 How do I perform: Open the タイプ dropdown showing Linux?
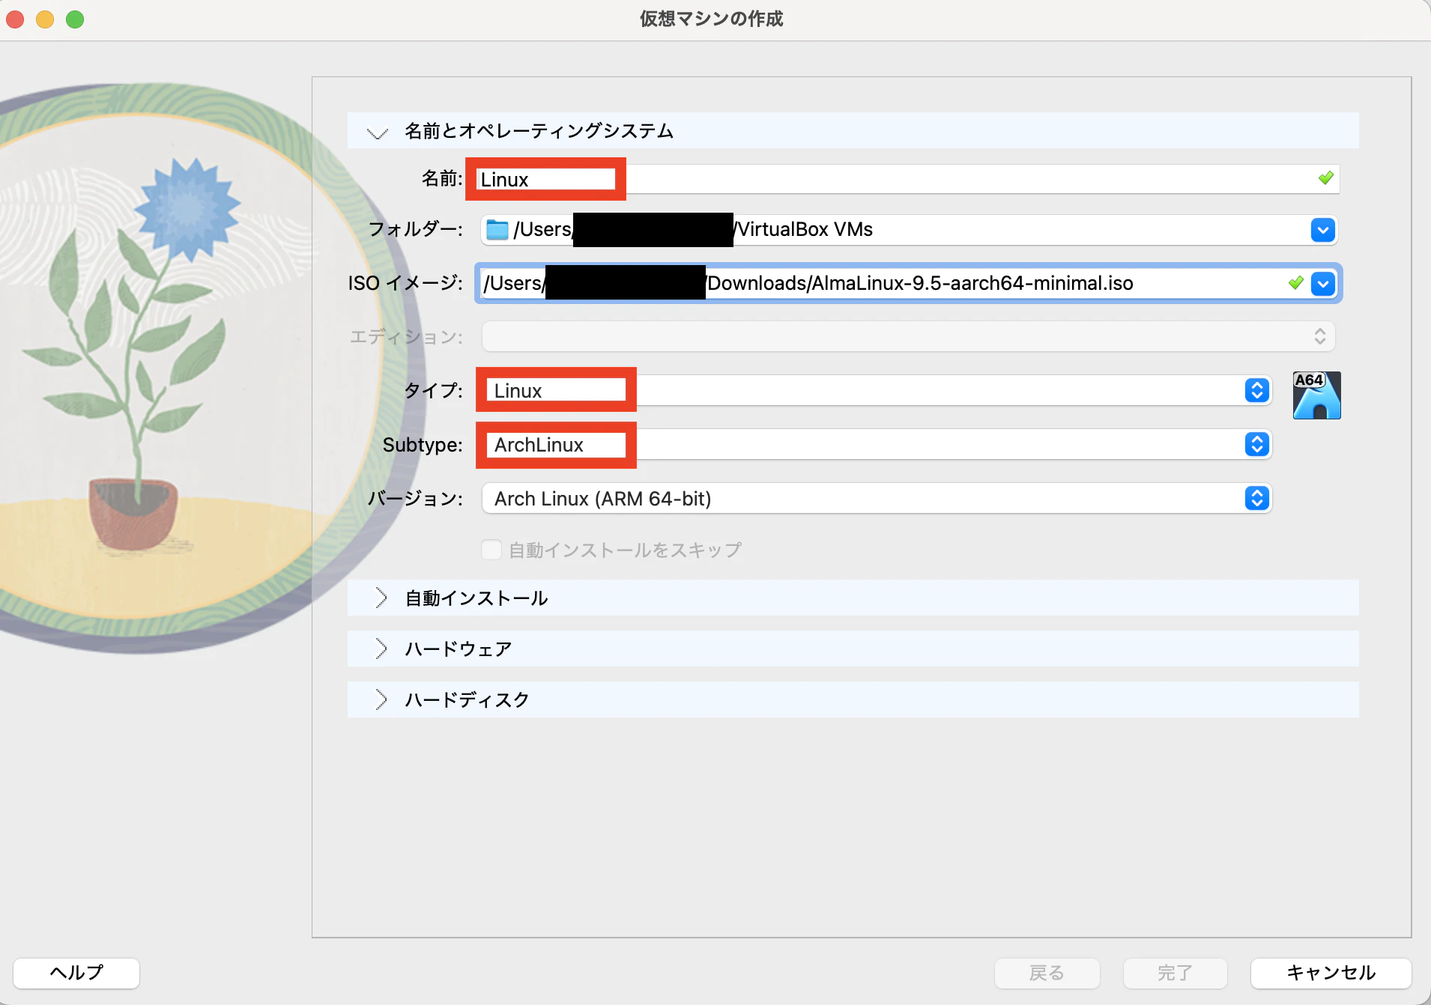pyautogui.click(x=878, y=390)
